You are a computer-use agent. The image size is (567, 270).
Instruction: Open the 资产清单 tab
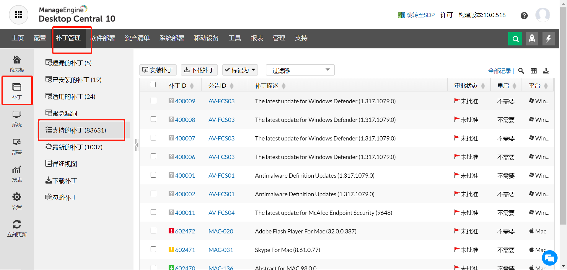pyautogui.click(x=137, y=38)
